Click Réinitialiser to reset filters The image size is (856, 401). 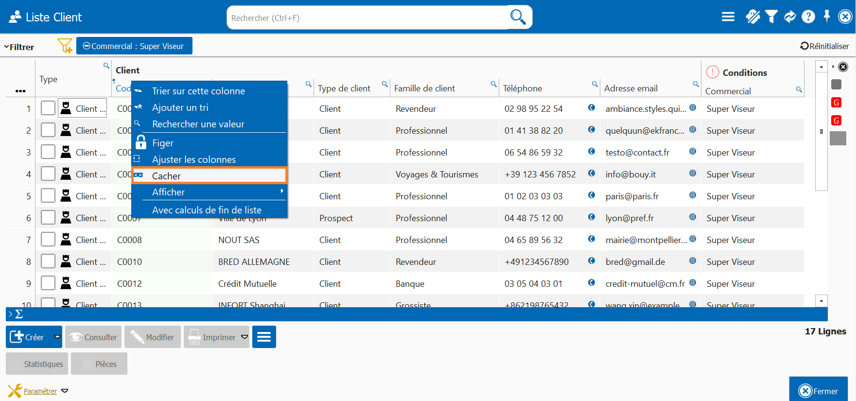pos(824,46)
